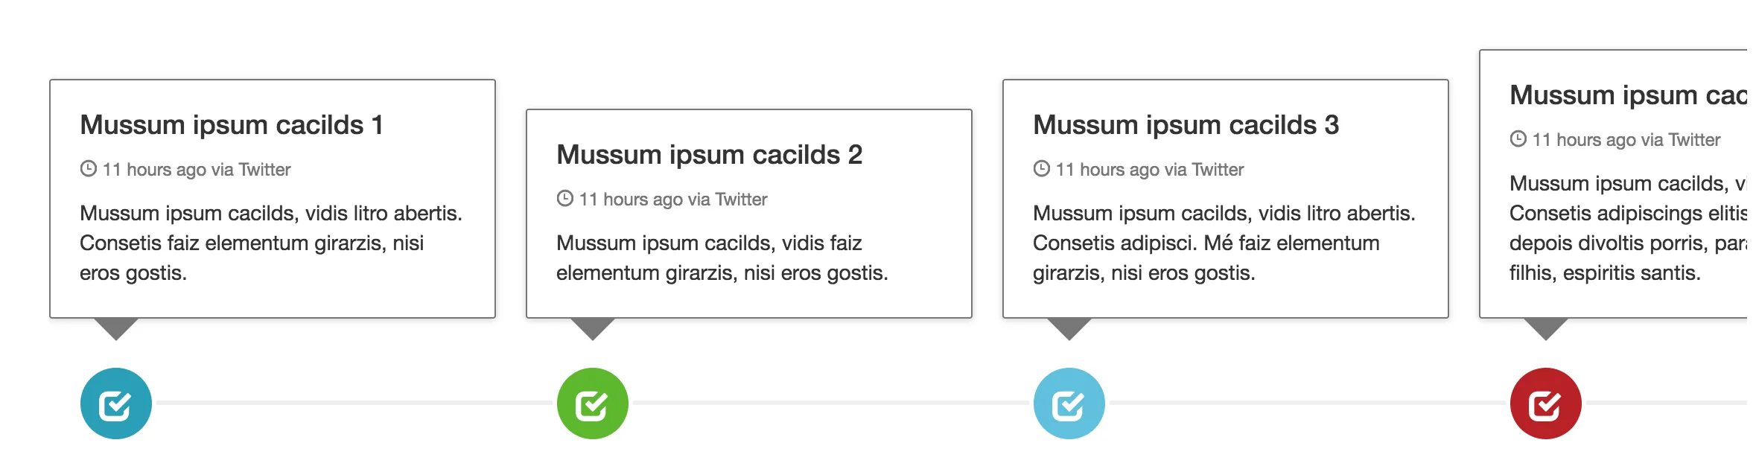Click clock icon in second card
The height and width of the screenshot is (469, 1756).
(565, 199)
